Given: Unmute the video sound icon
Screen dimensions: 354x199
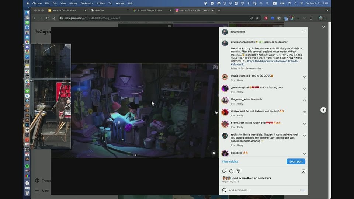Looking at the screenshot, I should pos(214,153).
